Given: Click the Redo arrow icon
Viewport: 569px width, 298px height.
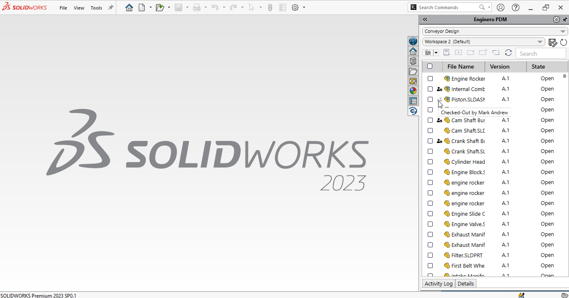Looking at the screenshot, I should [233, 7].
